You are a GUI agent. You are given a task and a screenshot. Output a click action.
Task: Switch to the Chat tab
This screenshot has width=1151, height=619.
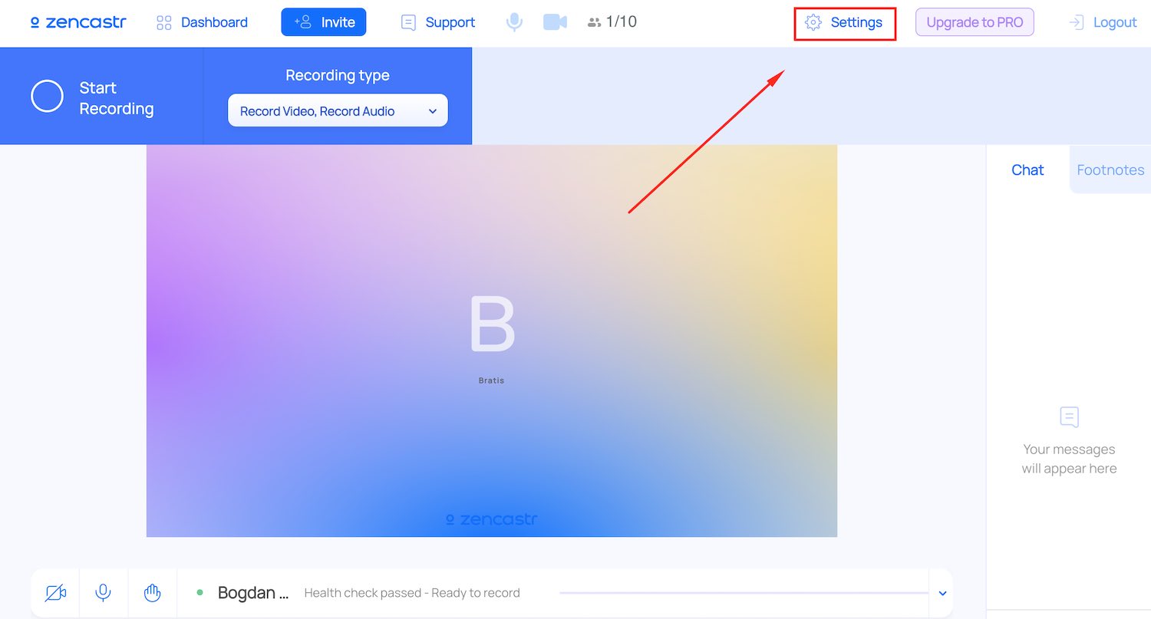point(1027,170)
